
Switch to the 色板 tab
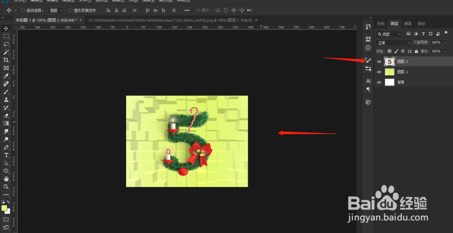(x=381, y=24)
